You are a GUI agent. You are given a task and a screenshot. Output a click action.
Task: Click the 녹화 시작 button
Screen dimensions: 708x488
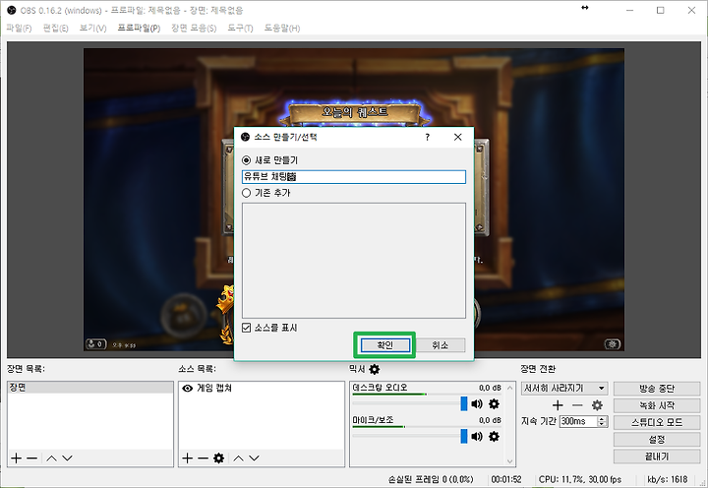click(657, 405)
